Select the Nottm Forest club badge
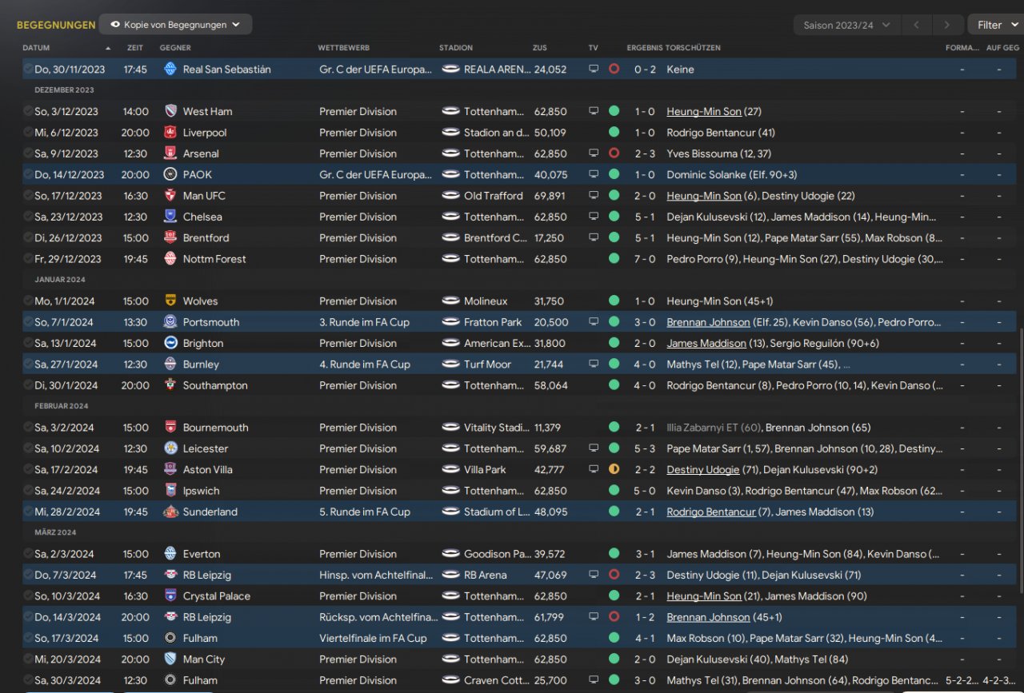 170,259
